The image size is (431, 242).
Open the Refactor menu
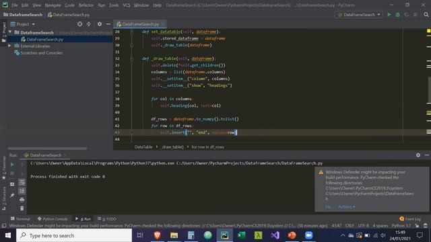tap(86, 5)
